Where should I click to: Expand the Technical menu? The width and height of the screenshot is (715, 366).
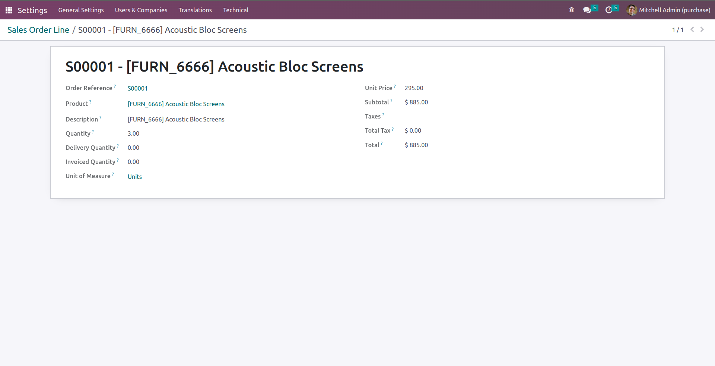(x=236, y=10)
